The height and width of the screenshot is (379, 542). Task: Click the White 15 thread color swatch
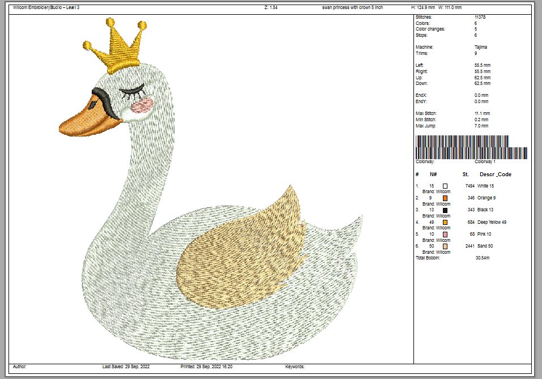(x=445, y=186)
